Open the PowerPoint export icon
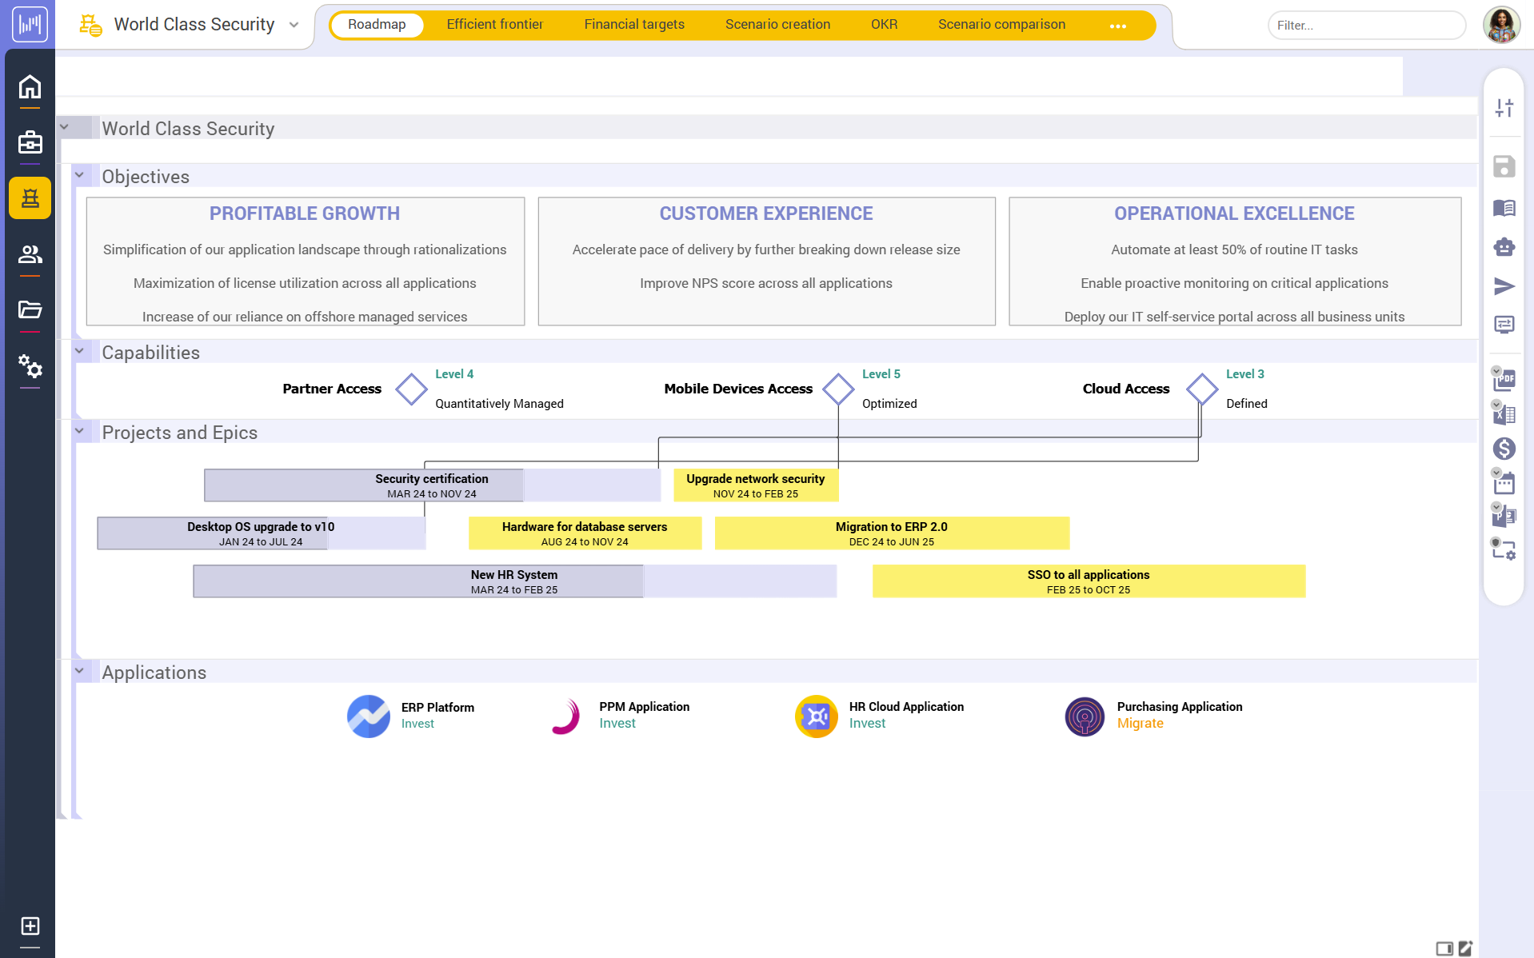 [x=1504, y=516]
